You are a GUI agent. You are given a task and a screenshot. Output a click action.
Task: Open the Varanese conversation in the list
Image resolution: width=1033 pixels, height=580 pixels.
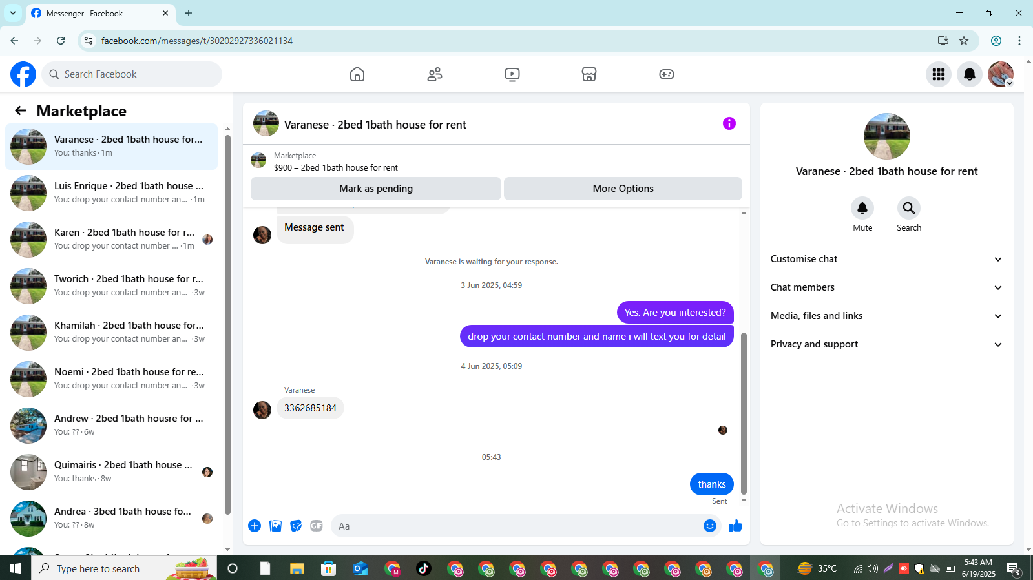pos(111,147)
